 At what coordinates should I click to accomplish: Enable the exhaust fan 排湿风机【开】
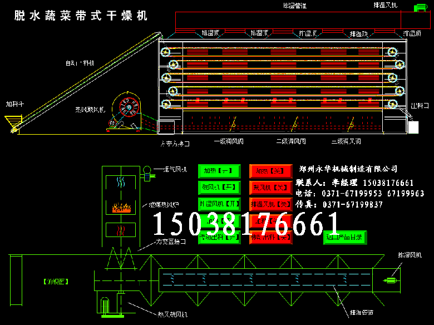tap(219, 204)
